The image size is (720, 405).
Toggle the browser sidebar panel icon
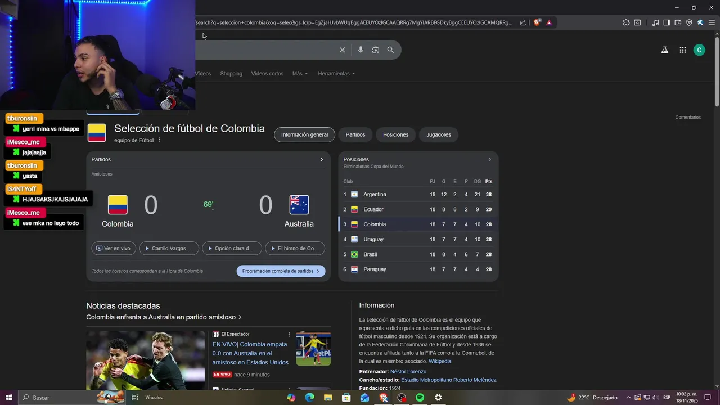(x=667, y=22)
